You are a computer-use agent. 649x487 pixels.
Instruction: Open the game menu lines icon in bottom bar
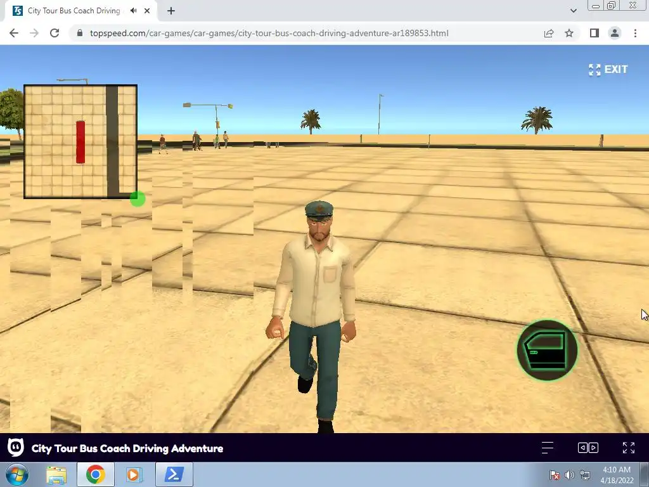coord(547,448)
